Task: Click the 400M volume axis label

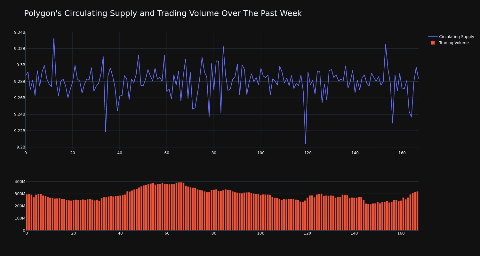Action: pyautogui.click(x=20, y=182)
